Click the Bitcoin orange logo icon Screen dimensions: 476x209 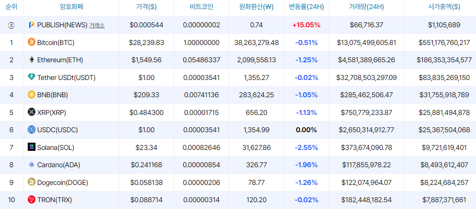pos(31,42)
